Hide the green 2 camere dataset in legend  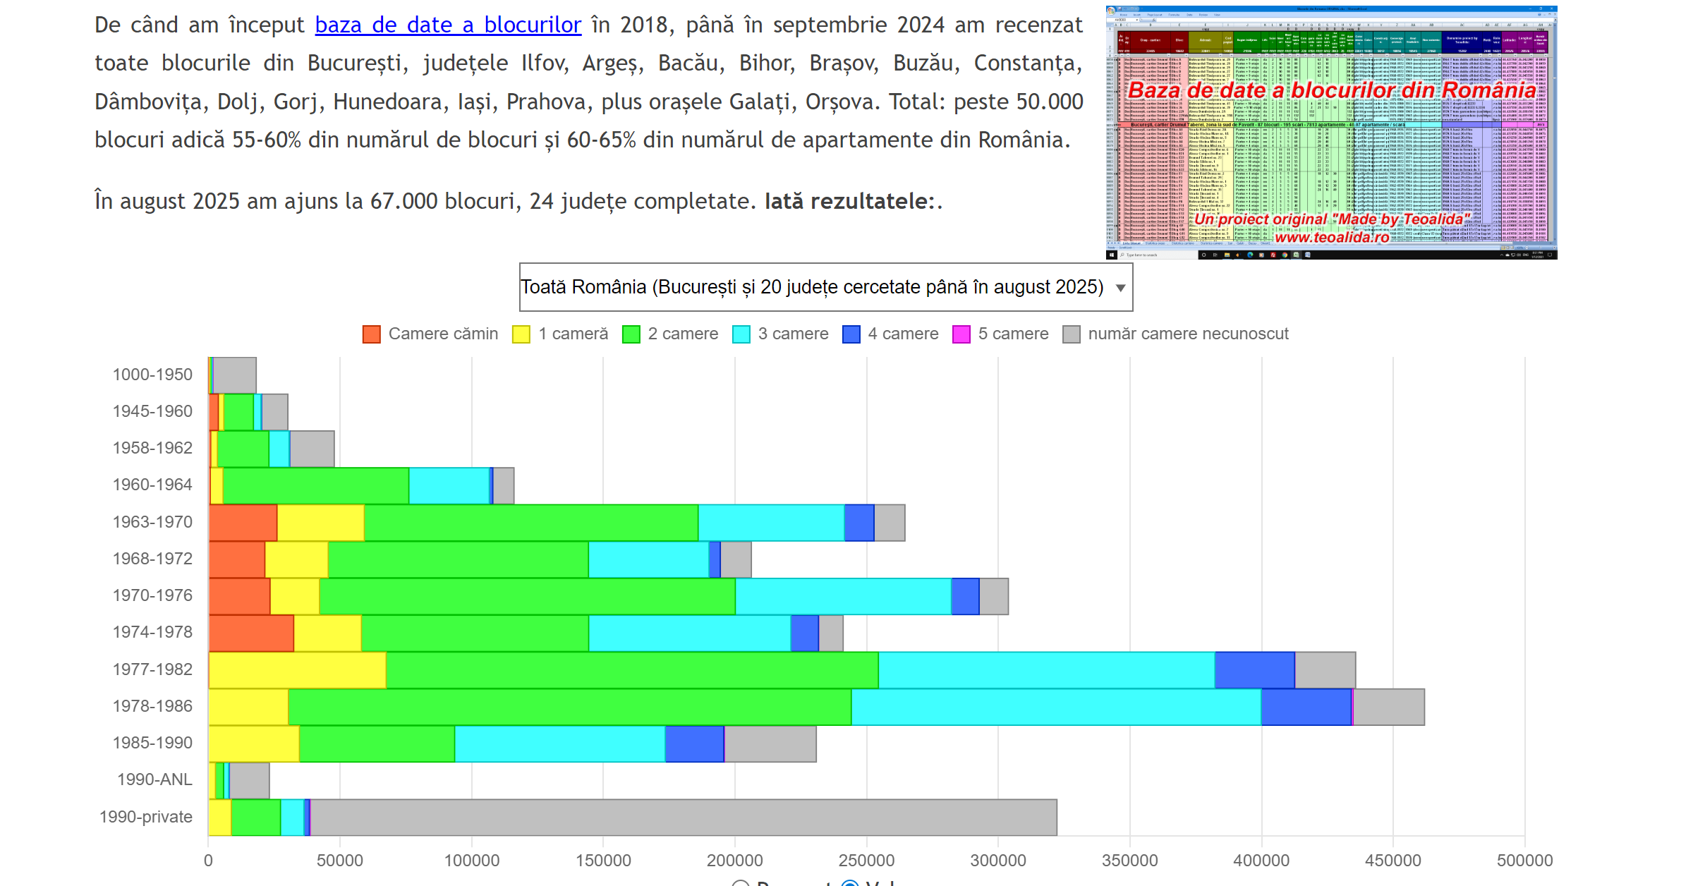(631, 334)
